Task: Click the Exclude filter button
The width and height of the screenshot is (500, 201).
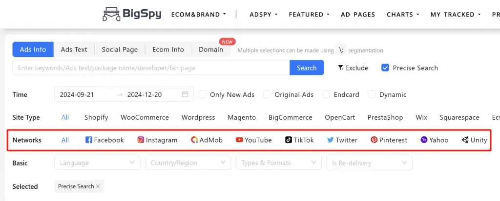Action: (x=353, y=68)
